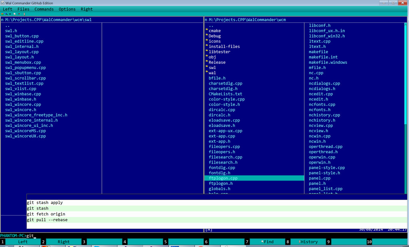
Task: Select panel_list.cpp file
Action: (x=326, y=189)
